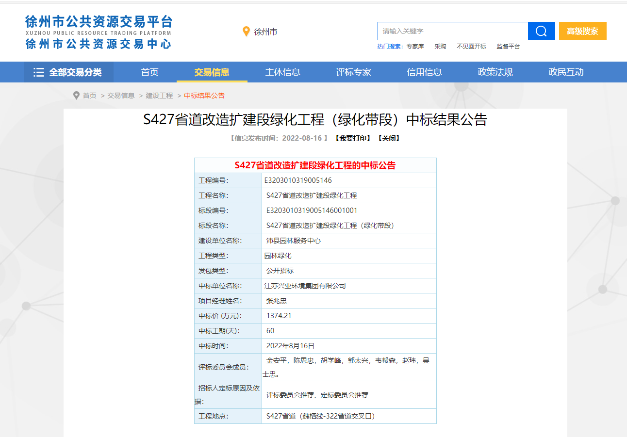Open the 政民互动 nav tab

click(566, 72)
